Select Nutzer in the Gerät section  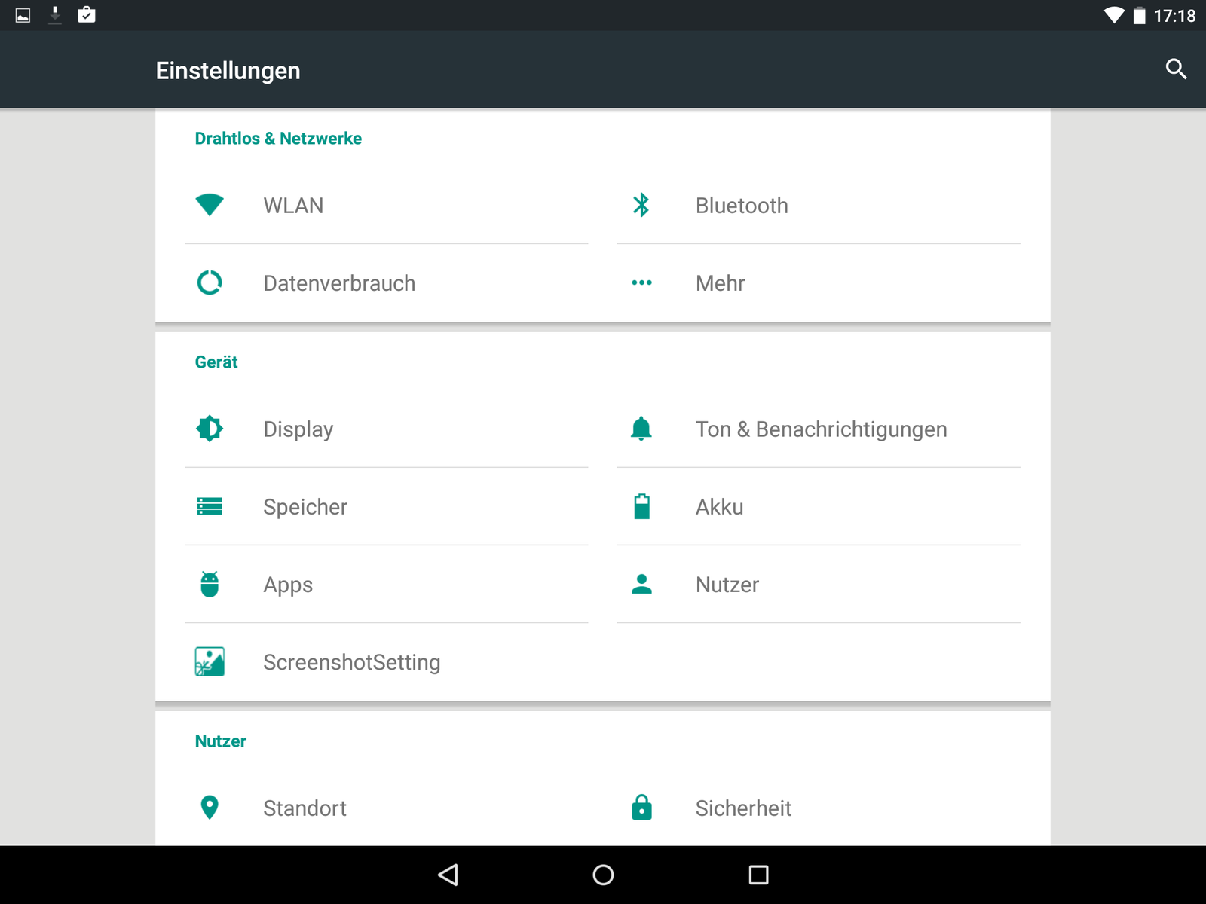point(819,584)
